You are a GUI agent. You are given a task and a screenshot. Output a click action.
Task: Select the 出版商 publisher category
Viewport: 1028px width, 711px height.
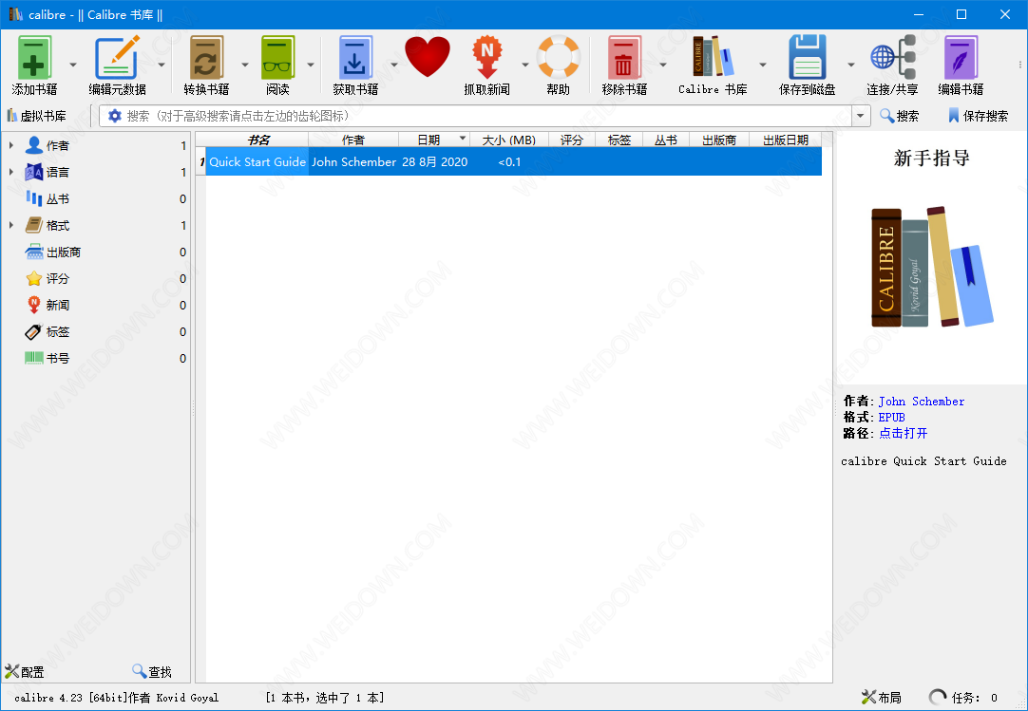pyautogui.click(x=64, y=252)
